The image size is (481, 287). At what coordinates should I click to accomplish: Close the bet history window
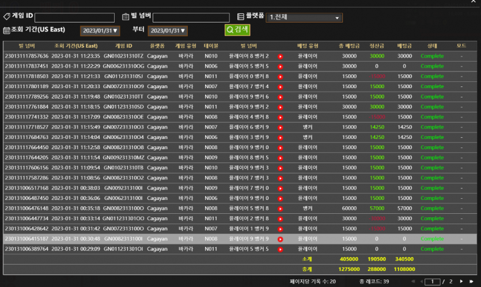pyautogui.click(x=474, y=2)
